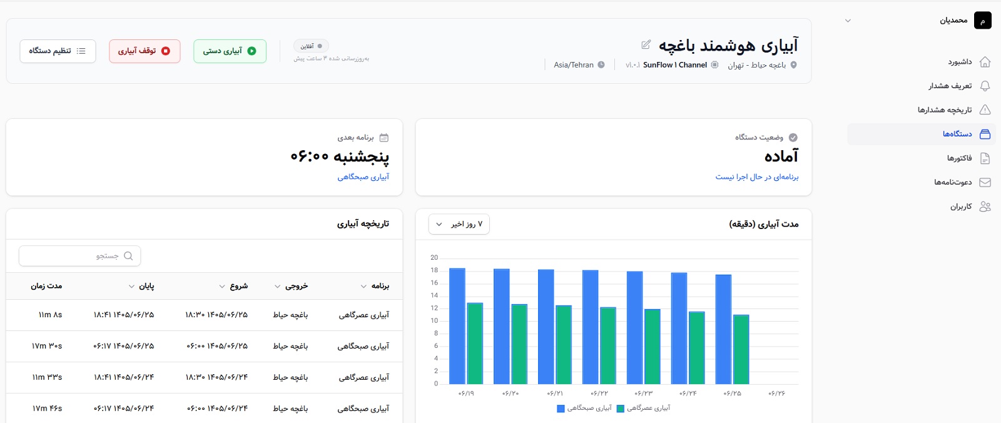The height and width of the screenshot is (423, 1001).
Task: Click برنامه‌ای در حال اجرا نیست link
Action: pyautogui.click(x=757, y=177)
